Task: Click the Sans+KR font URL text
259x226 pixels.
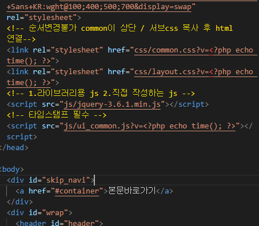Action: [99, 7]
